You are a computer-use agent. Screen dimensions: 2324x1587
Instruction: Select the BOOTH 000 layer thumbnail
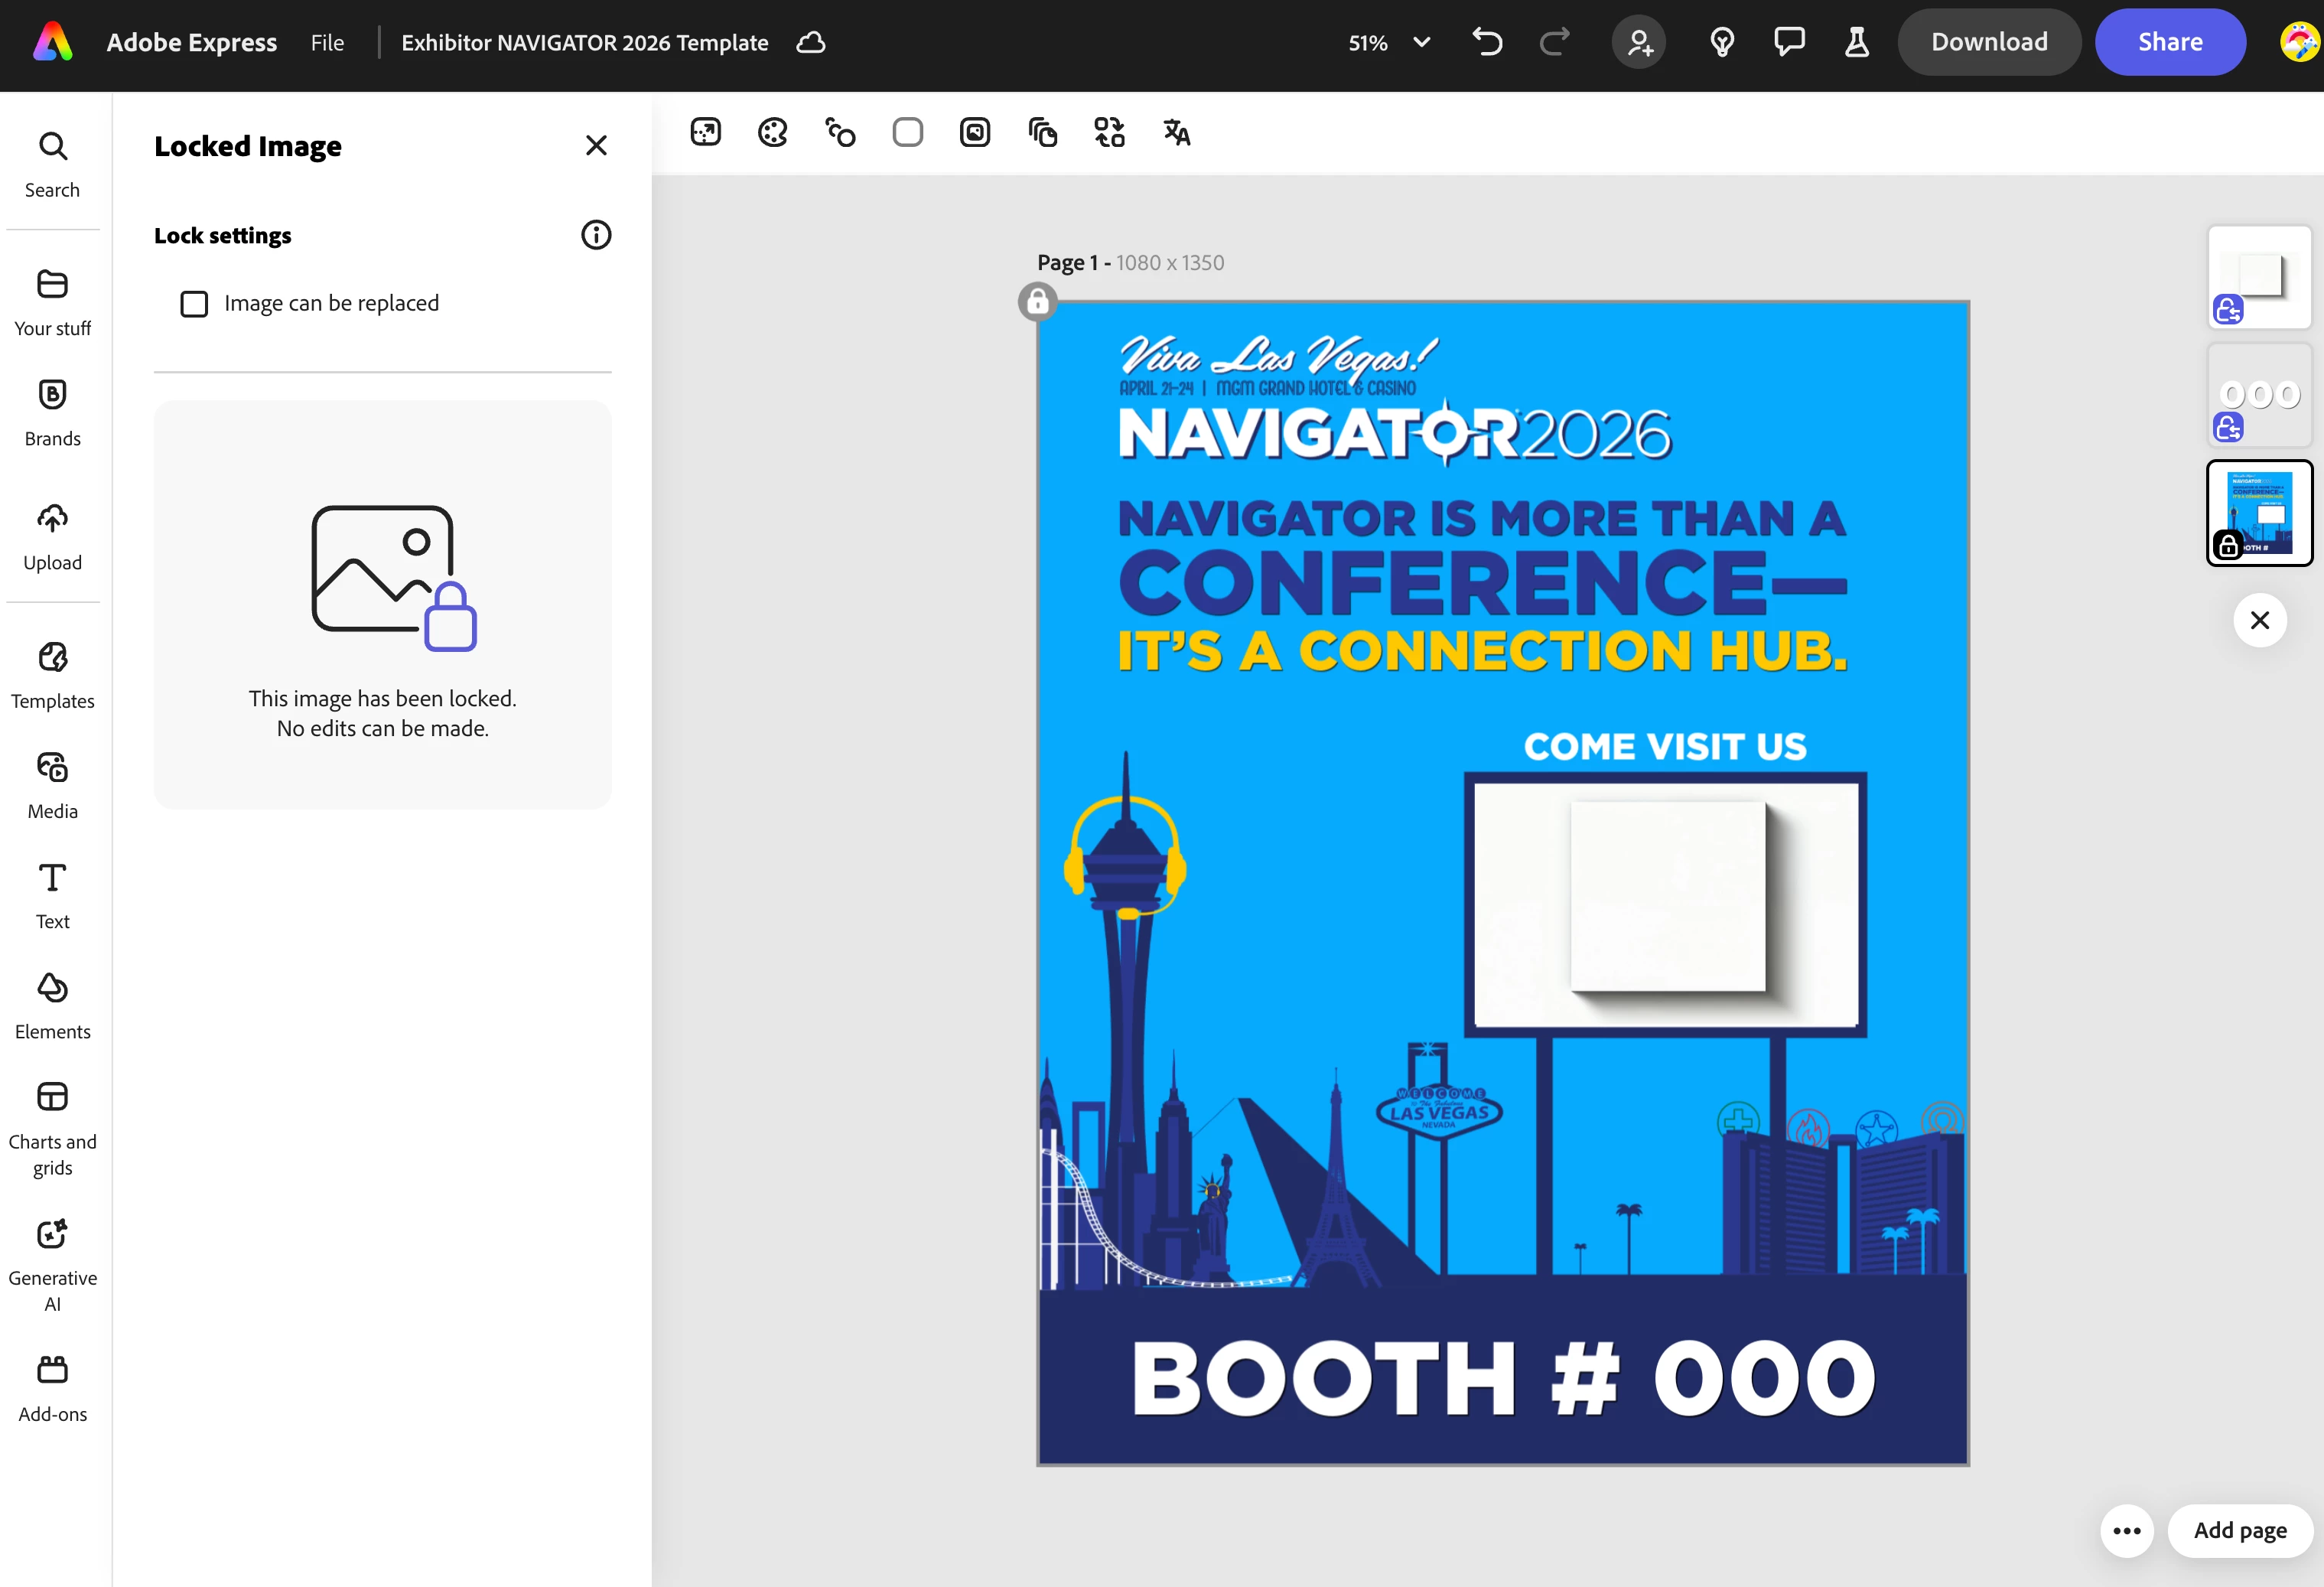[2258, 395]
